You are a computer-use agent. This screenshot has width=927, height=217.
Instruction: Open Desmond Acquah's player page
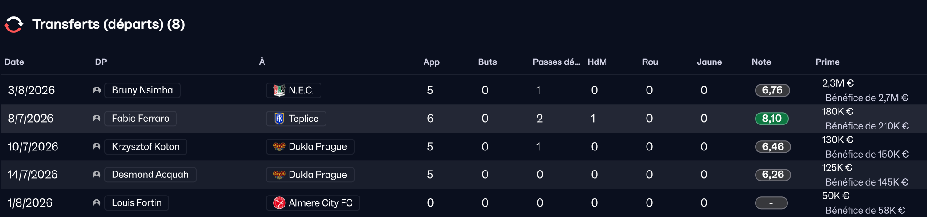pyautogui.click(x=150, y=175)
